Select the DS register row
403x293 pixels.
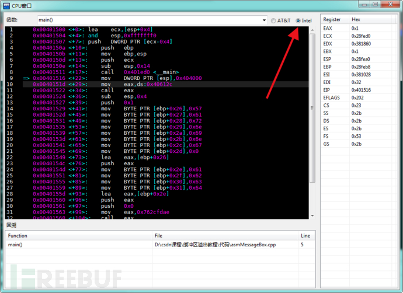[x=359, y=121]
